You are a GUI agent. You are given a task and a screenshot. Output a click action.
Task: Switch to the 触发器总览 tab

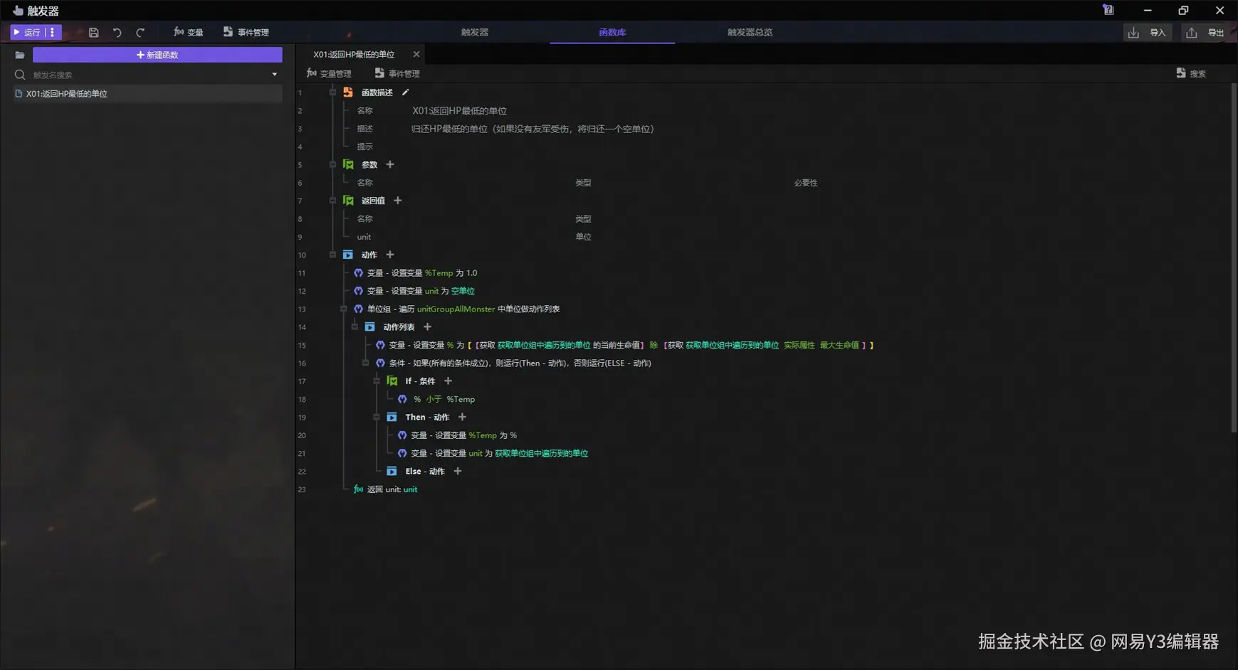(x=750, y=32)
